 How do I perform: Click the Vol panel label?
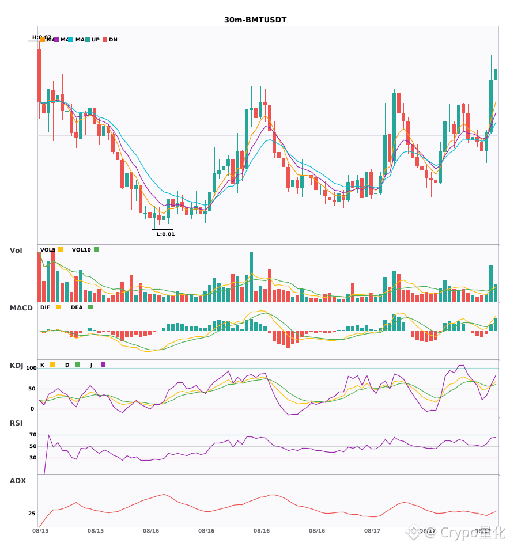[16, 250]
